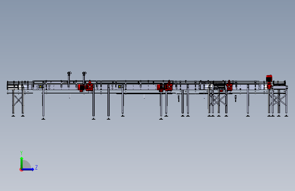
Task: Select the tall upright red motor at conveyor's right end
Action: 269,82
